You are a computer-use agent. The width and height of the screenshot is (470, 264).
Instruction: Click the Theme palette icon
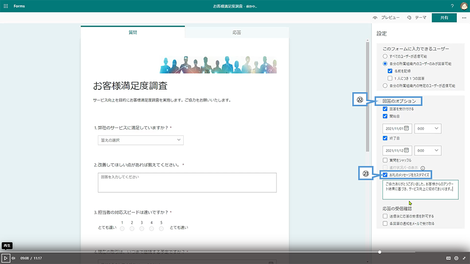pyautogui.click(x=409, y=18)
